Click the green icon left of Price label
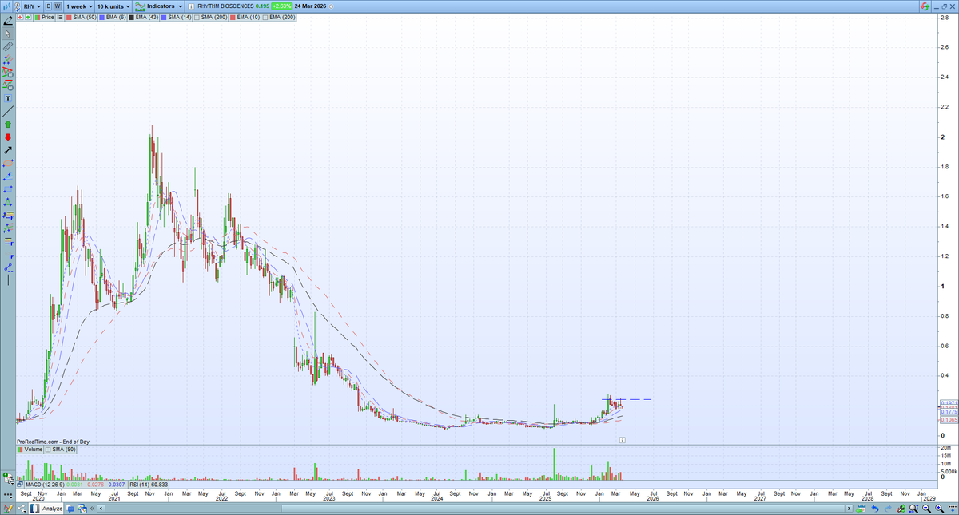Screen dimensions: 959x515 (x=28, y=18)
